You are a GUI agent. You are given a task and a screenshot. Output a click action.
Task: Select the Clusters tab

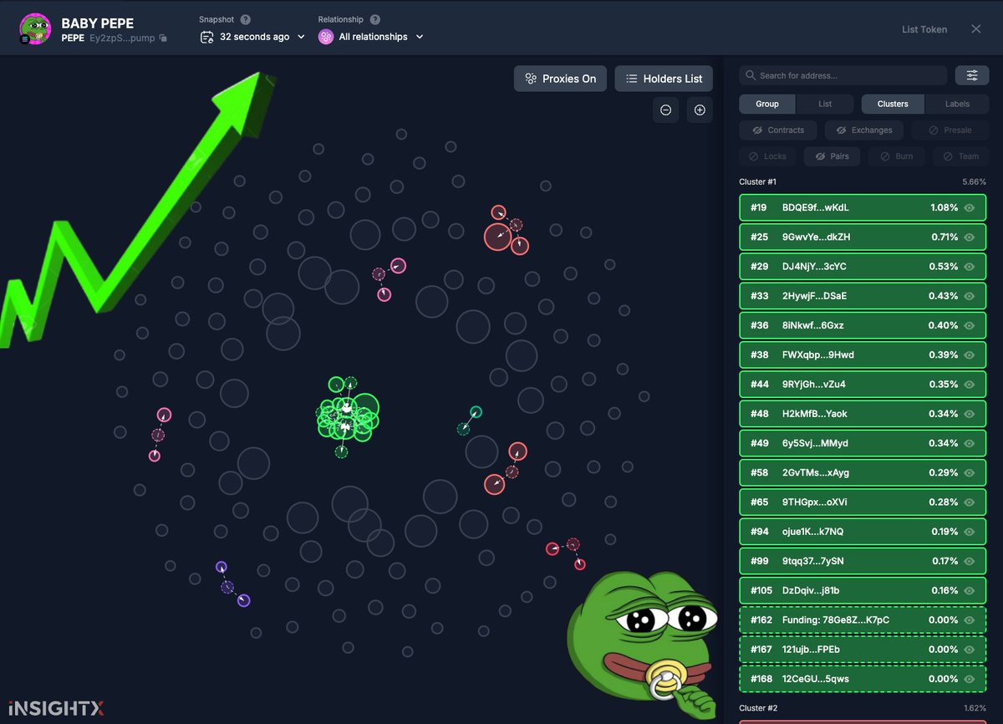[893, 104]
